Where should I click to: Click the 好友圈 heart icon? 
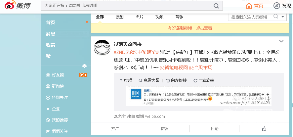click(48, 75)
